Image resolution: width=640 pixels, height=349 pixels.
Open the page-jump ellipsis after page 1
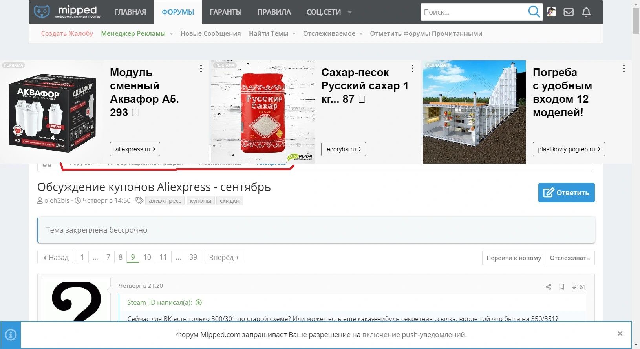pyautogui.click(x=95, y=257)
